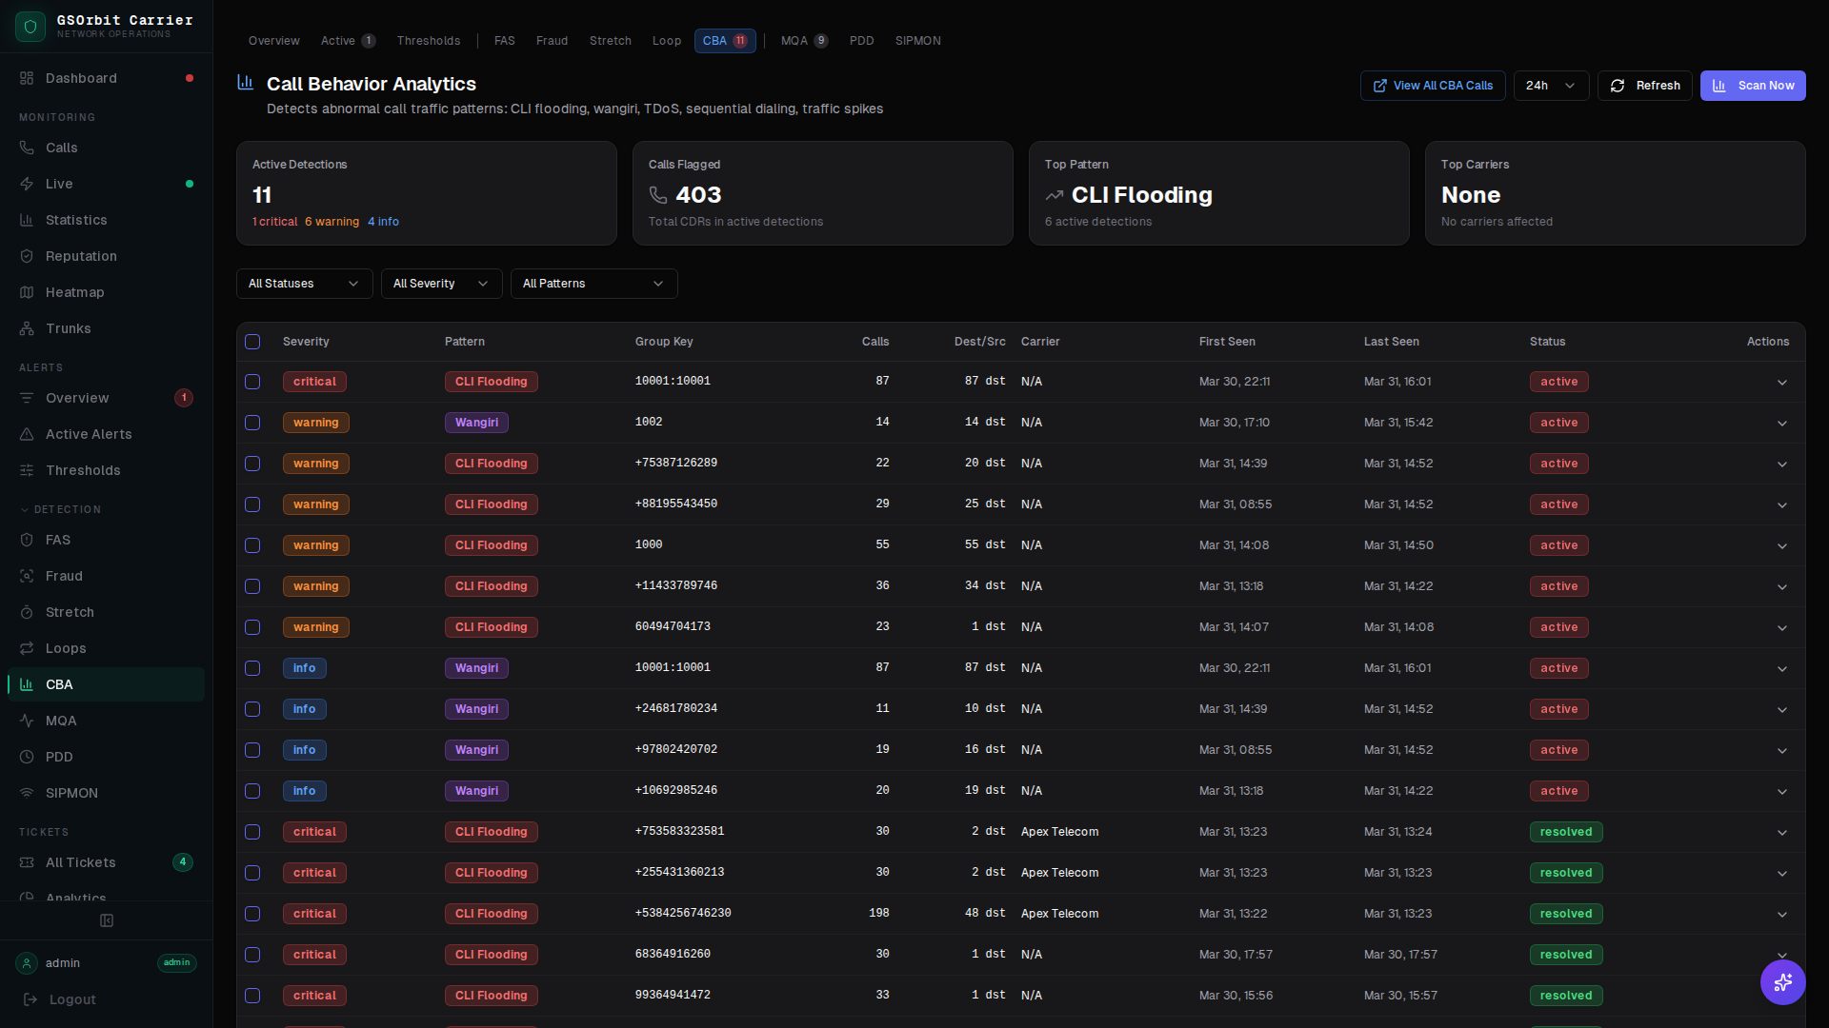Open the All Statuses dropdown
The height and width of the screenshot is (1028, 1829).
tap(303, 283)
